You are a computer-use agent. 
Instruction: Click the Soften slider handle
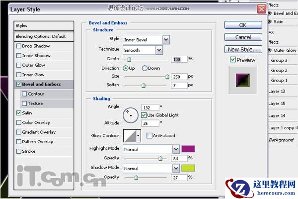point(144,85)
